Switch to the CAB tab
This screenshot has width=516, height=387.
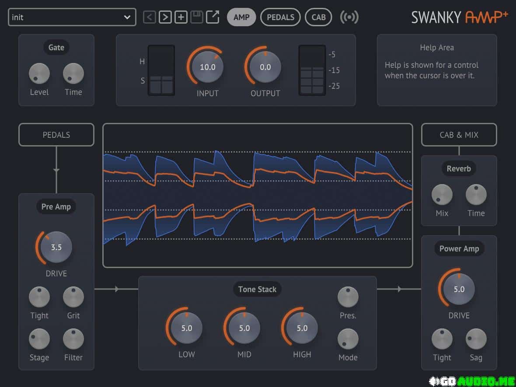[318, 17]
